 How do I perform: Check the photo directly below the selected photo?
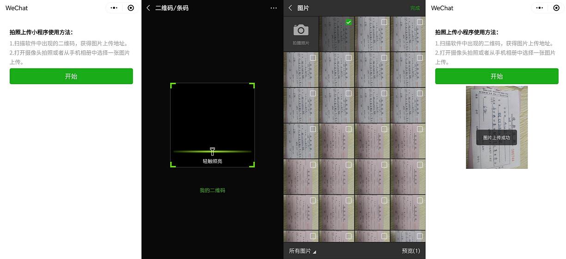[349, 58]
